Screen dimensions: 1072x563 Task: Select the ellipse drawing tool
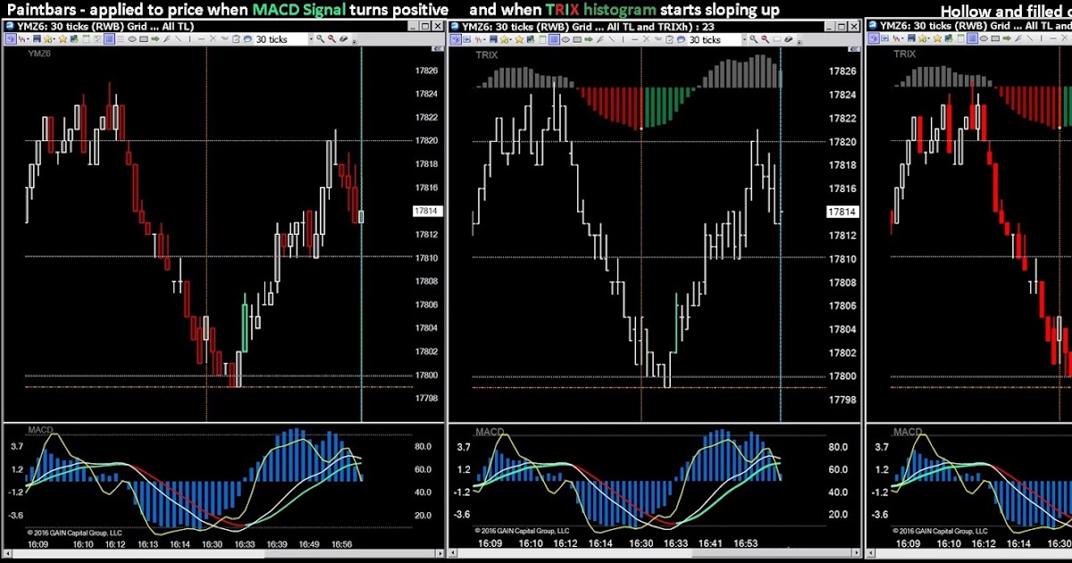tap(132, 40)
